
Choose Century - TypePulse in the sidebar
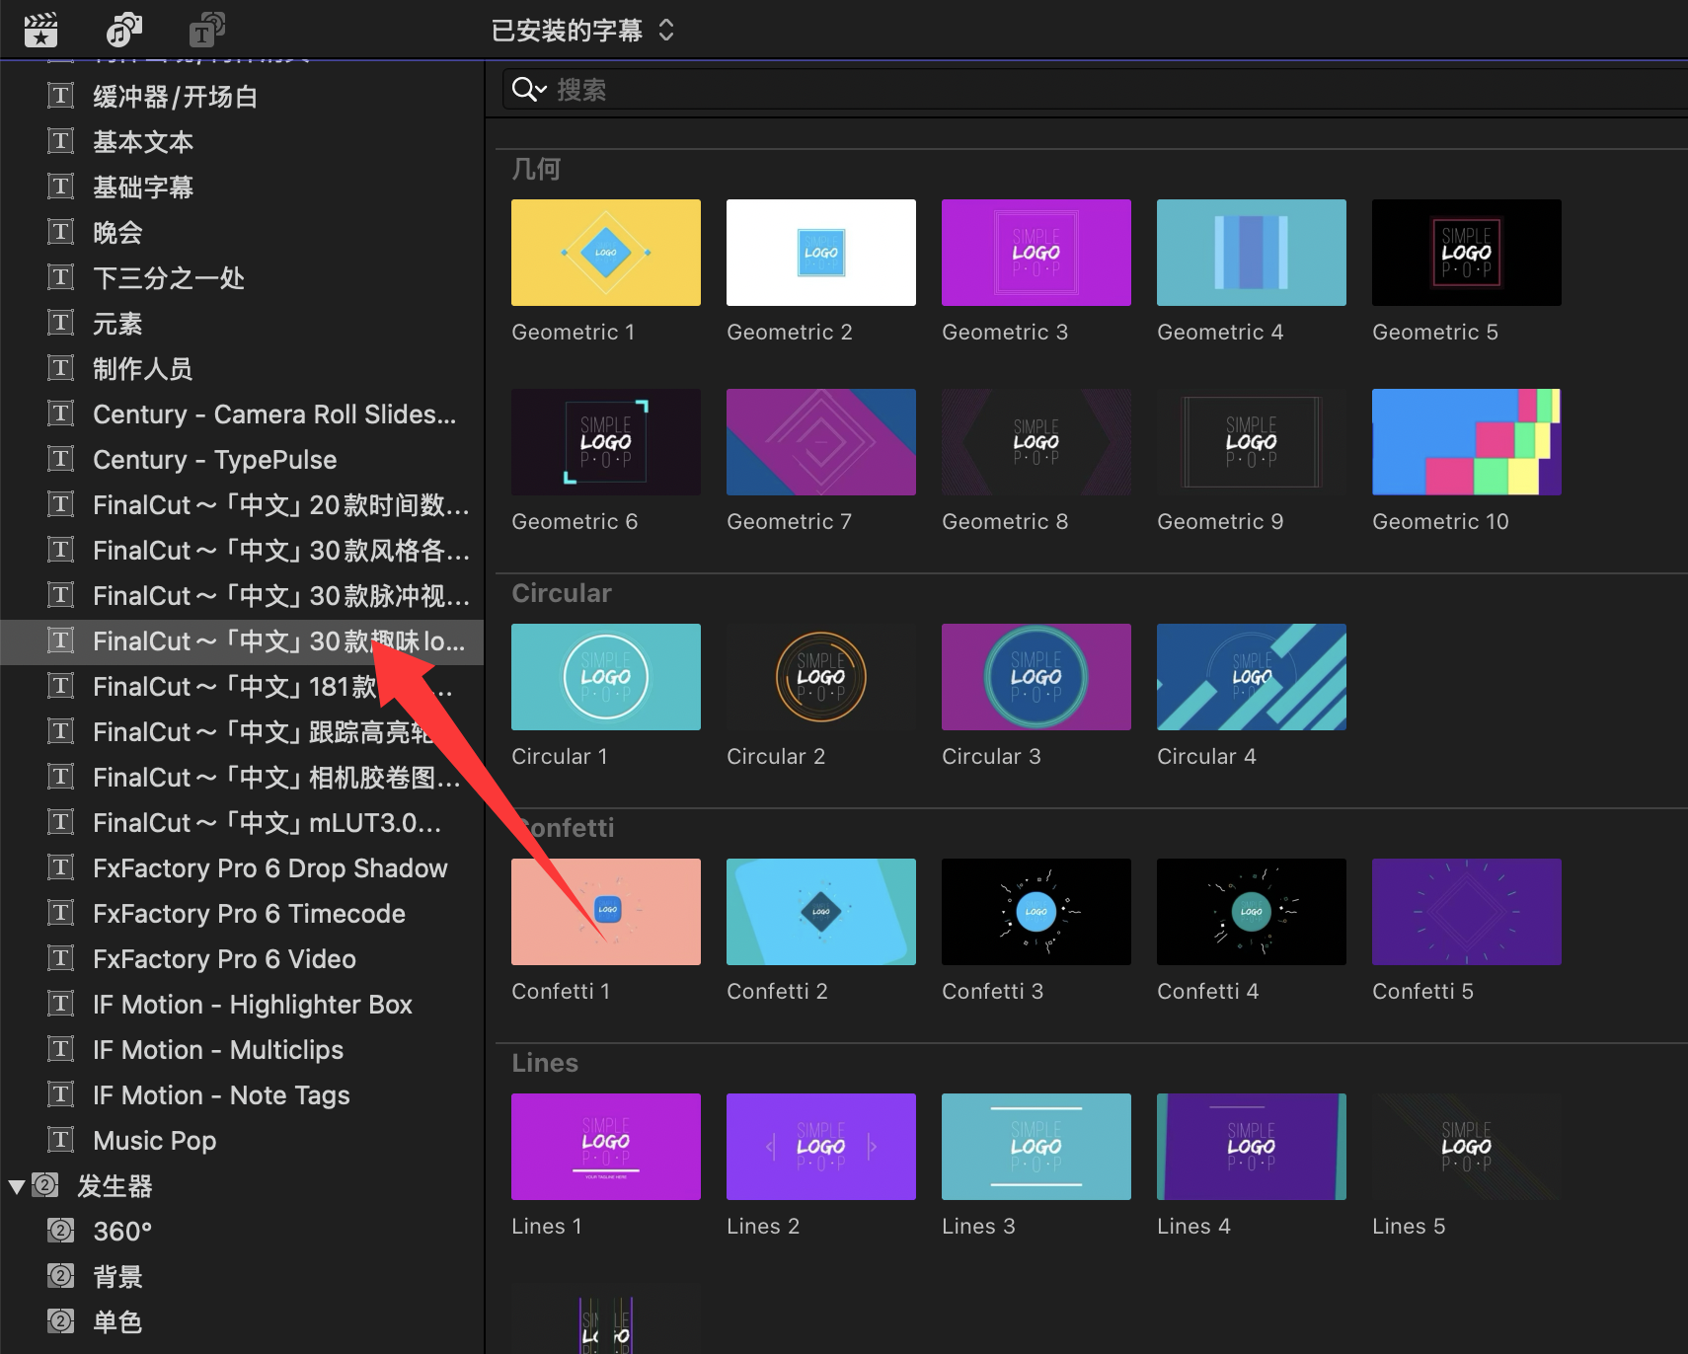pyautogui.click(x=214, y=460)
